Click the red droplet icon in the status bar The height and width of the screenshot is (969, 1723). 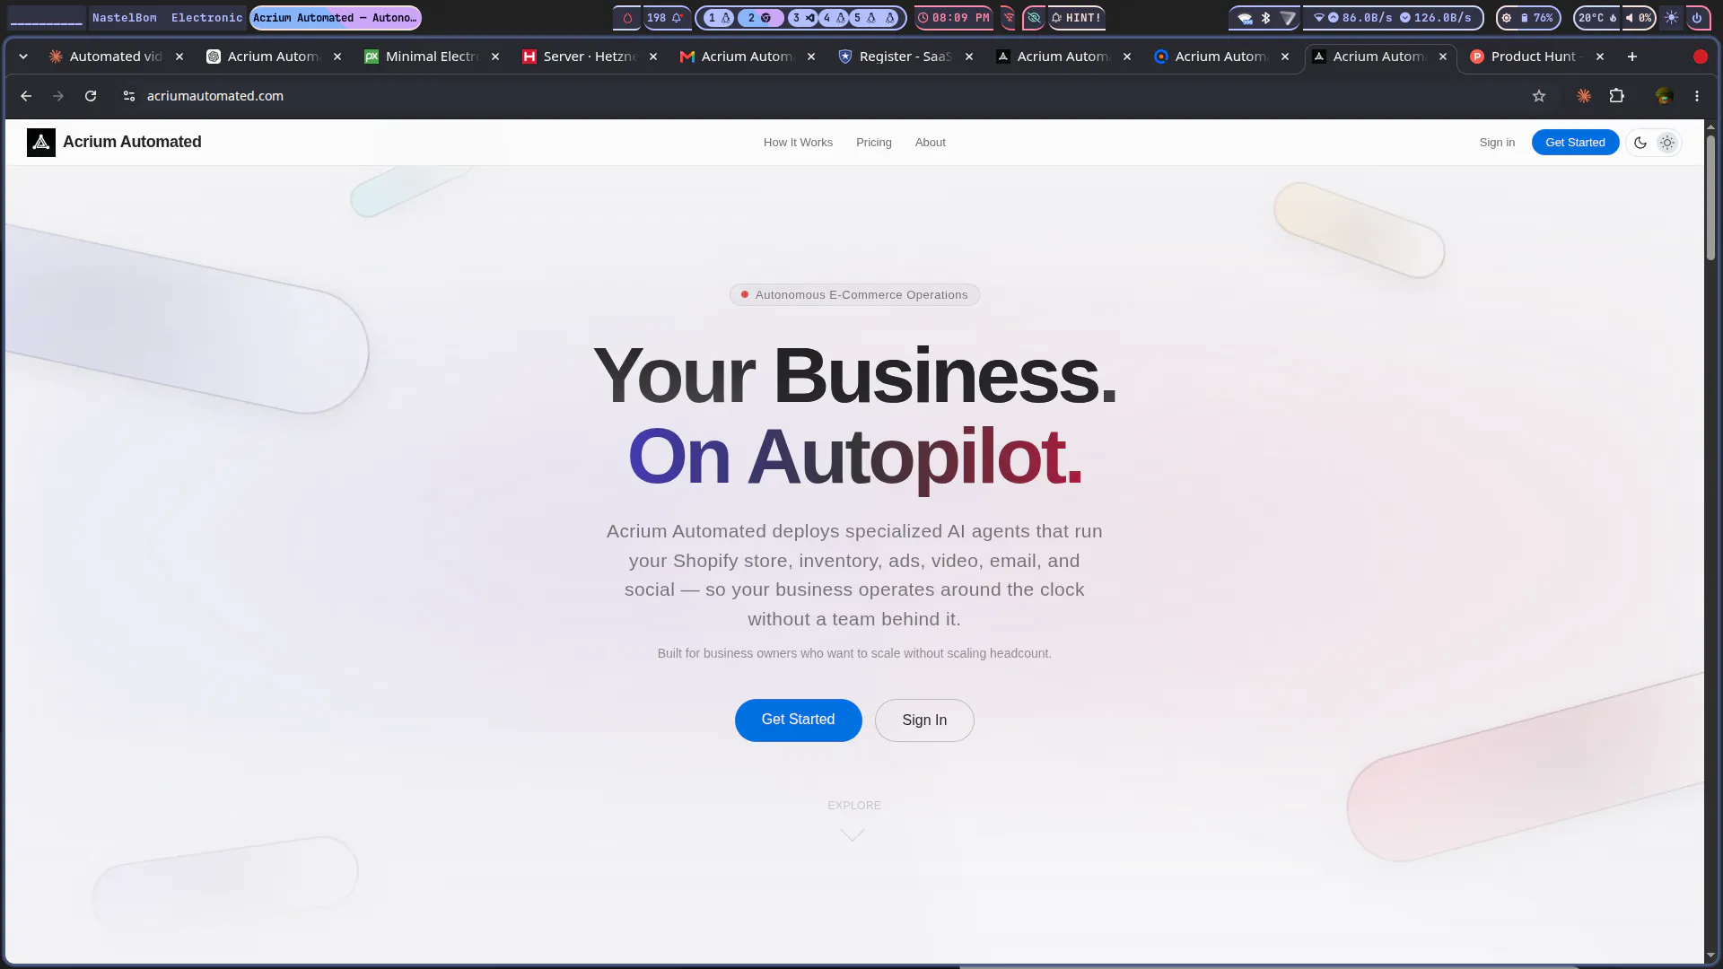pyautogui.click(x=627, y=18)
